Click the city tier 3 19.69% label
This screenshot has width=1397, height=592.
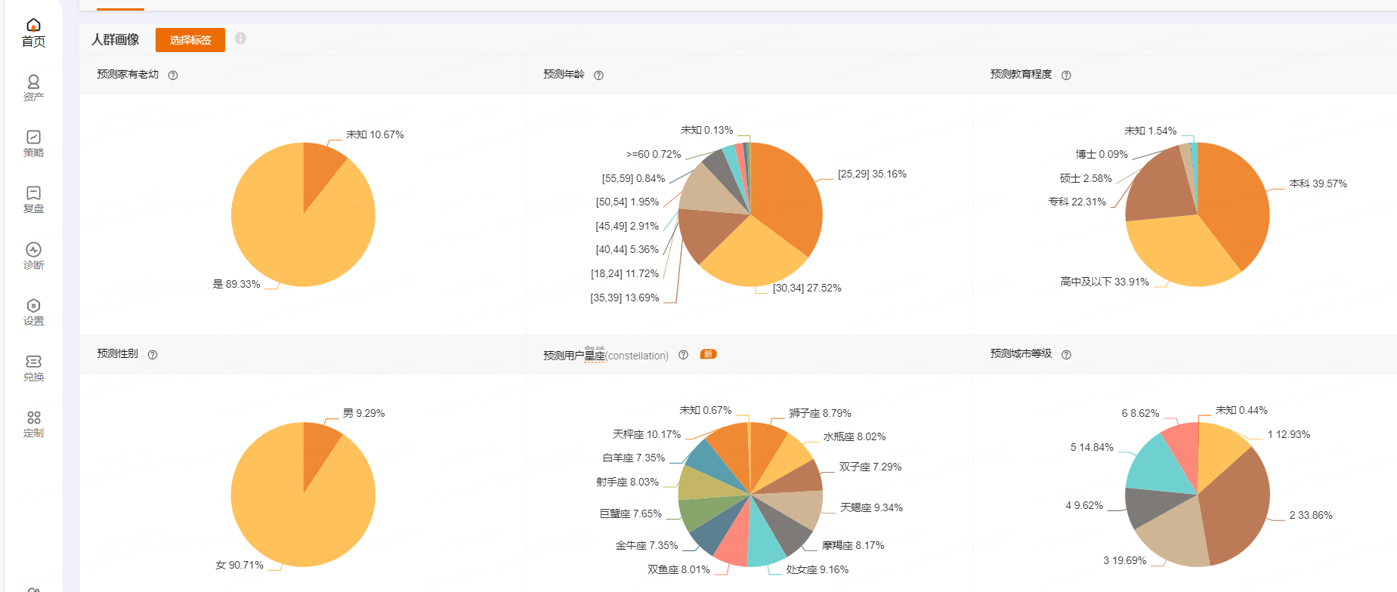tap(1125, 560)
